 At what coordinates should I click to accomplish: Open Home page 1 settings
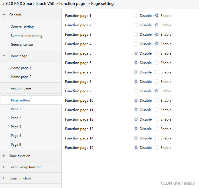[x=21, y=68]
